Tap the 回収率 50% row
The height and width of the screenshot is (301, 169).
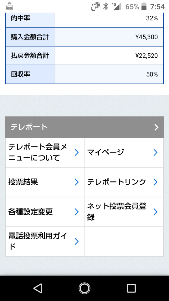coord(84,74)
